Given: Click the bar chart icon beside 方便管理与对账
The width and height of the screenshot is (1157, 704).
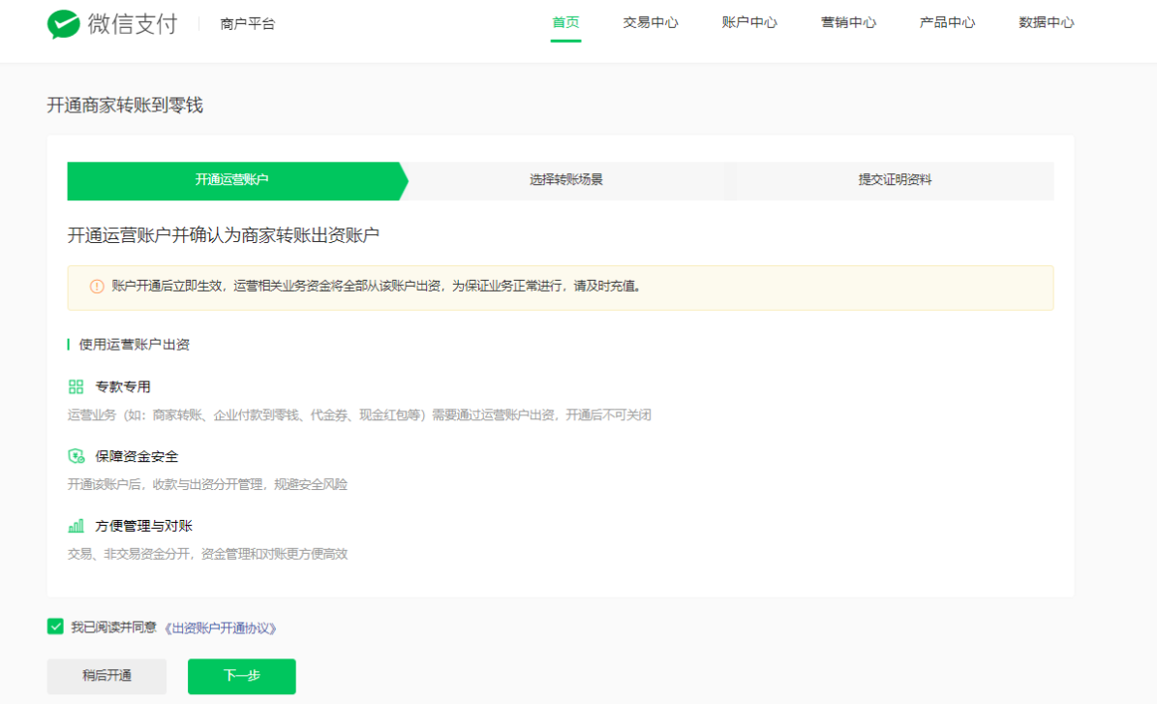Looking at the screenshot, I should pos(76,526).
